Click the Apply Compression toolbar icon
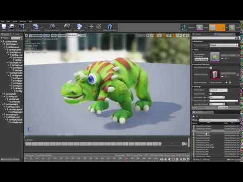 (x=67, y=26)
